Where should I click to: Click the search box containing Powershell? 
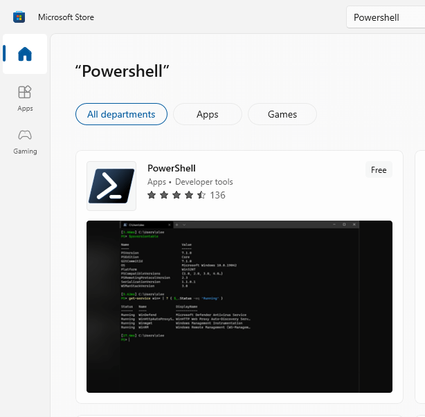386,17
